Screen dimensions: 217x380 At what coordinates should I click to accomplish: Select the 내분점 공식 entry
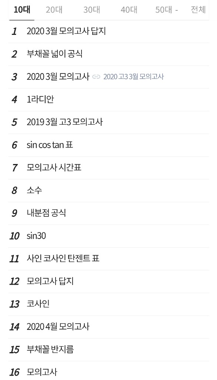pos(46,213)
